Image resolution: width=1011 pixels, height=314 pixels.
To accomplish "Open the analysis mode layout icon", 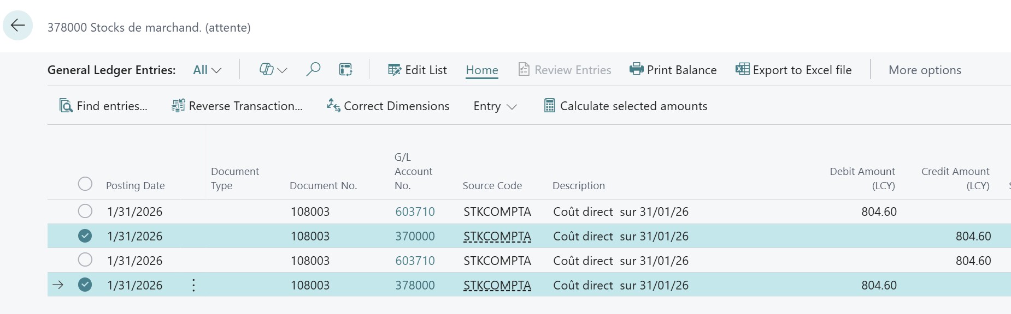I will [345, 70].
